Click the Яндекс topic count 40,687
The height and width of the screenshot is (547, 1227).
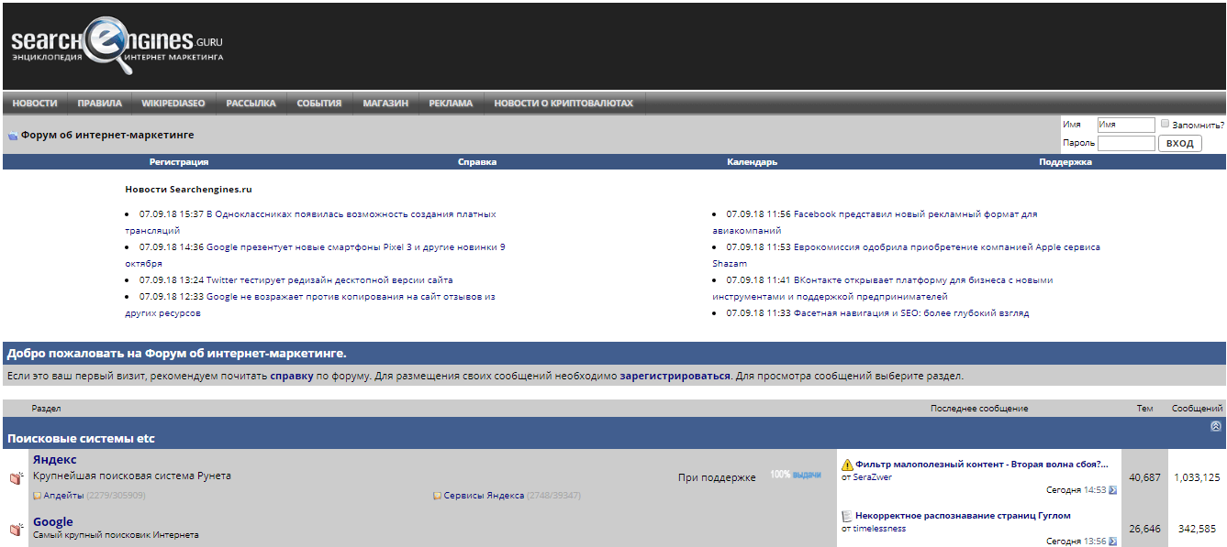coord(1144,477)
